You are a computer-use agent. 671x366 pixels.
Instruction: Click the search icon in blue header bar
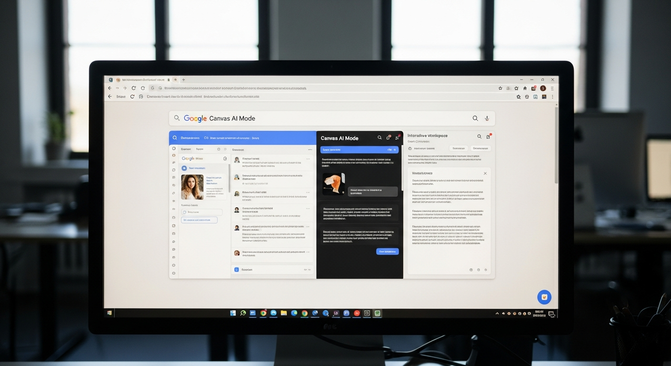175,138
